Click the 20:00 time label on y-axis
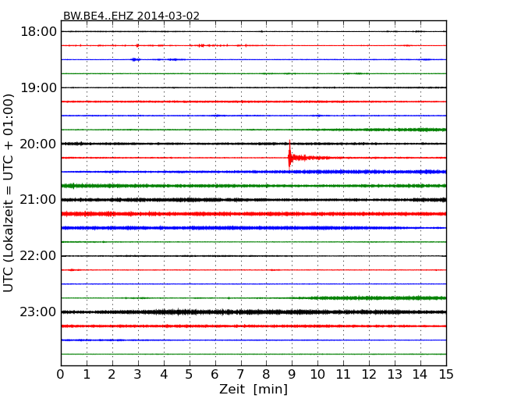This screenshot has height=406, width=507. coord(39,144)
